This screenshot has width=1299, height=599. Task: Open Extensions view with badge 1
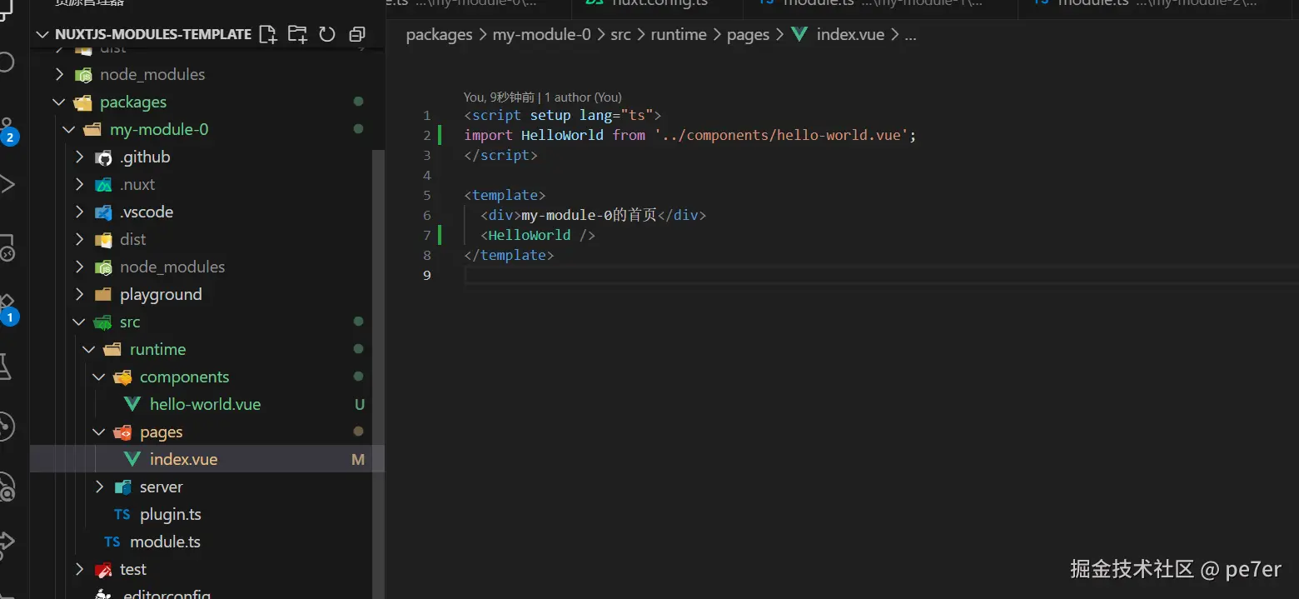[x=7, y=310]
